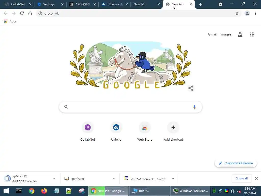Open the Ufile.io shortcut

click(116, 132)
